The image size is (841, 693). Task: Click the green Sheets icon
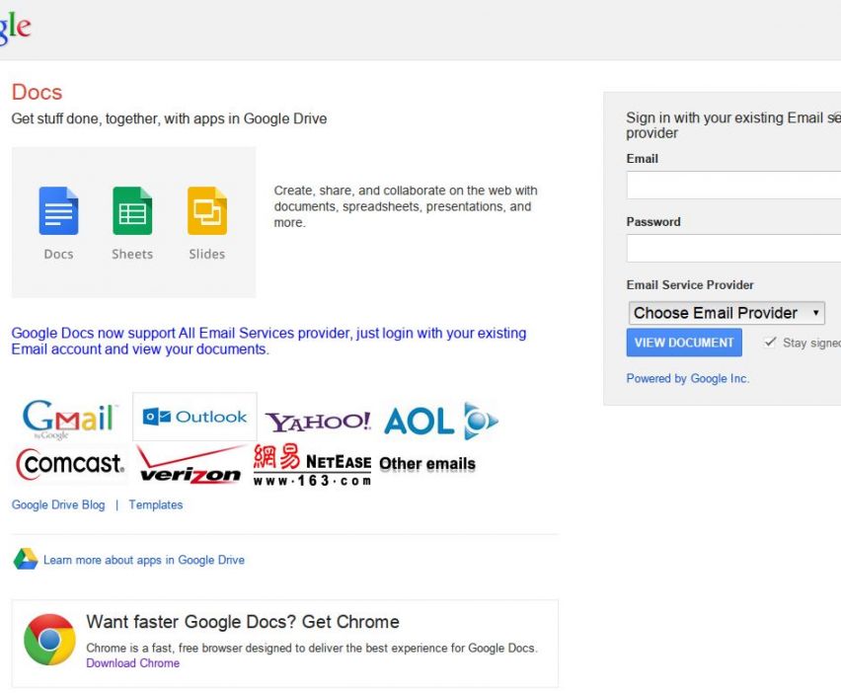pyautogui.click(x=132, y=210)
